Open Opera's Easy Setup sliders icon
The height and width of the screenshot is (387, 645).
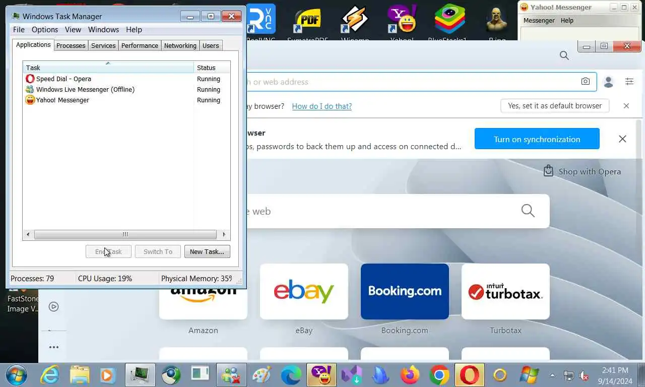629,81
